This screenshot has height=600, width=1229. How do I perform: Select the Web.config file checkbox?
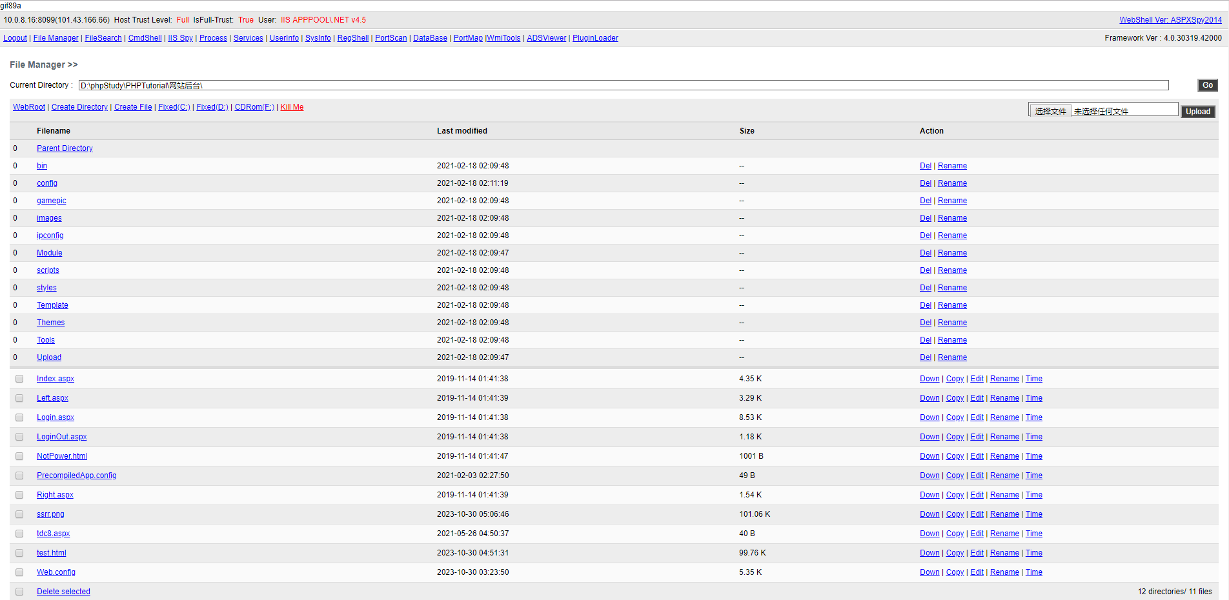point(19,572)
